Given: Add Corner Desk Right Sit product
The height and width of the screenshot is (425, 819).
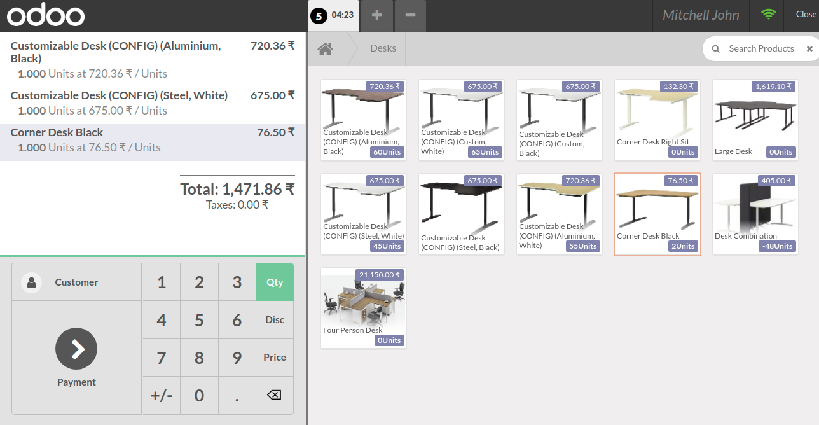Looking at the screenshot, I should click(657, 120).
